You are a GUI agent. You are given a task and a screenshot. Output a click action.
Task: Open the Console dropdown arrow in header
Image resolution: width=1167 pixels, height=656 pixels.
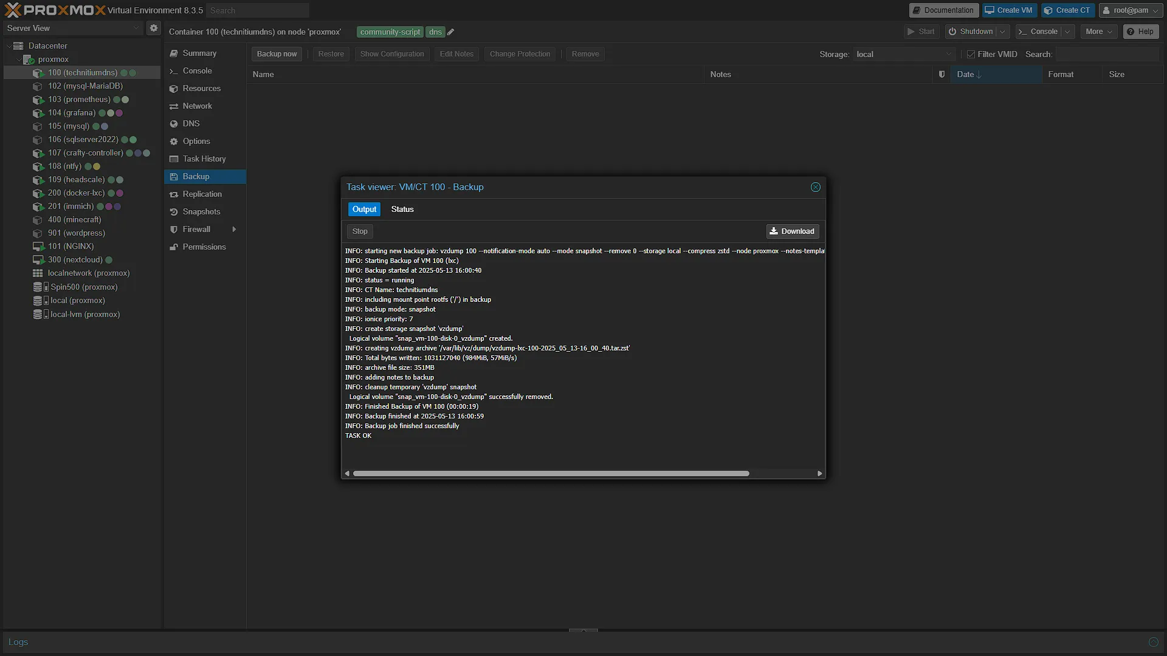click(1068, 32)
